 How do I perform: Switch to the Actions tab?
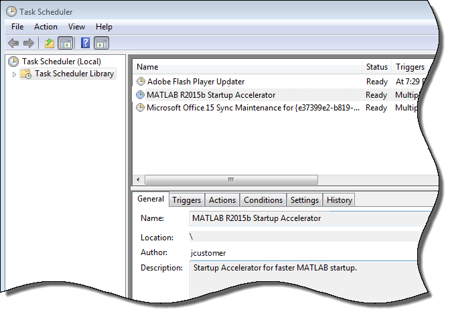(x=222, y=200)
